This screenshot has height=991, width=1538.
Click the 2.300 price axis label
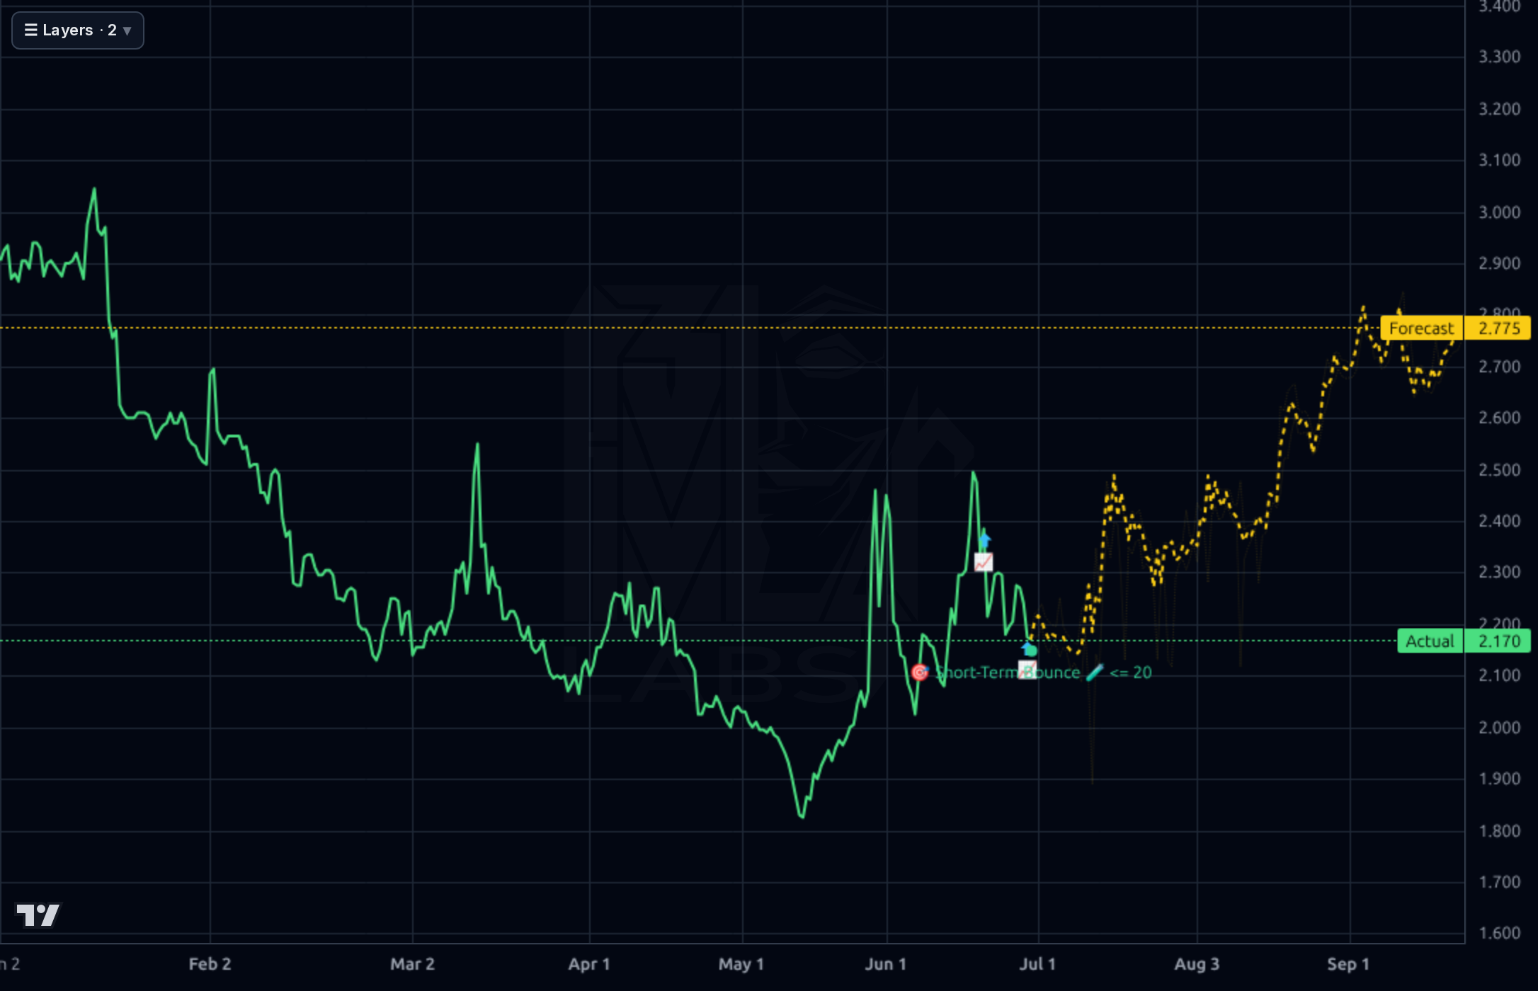(x=1500, y=572)
